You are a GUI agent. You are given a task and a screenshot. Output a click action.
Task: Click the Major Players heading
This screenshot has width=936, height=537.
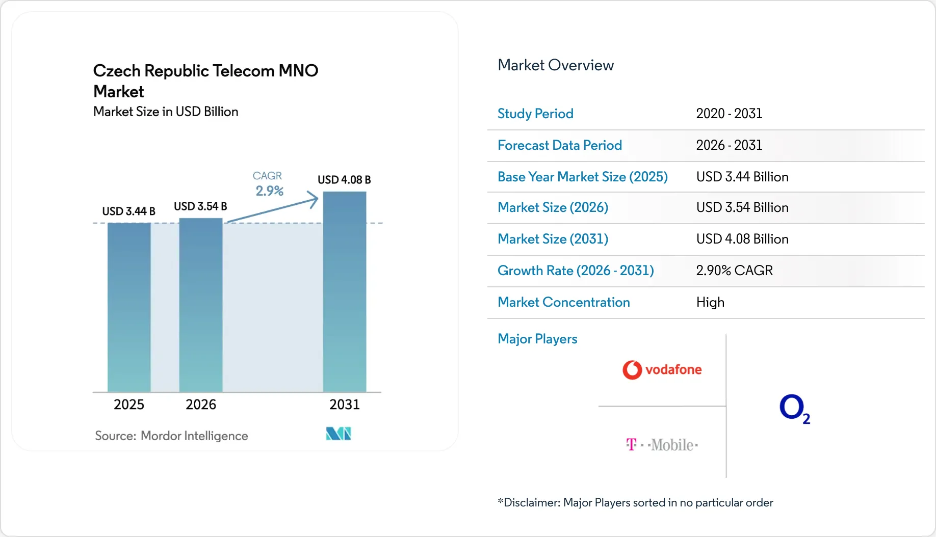[x=537, y=339]
